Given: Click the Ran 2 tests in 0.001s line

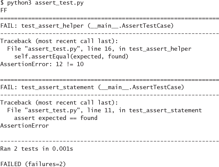Looking at the screenshot, I should tap(37, 149).
